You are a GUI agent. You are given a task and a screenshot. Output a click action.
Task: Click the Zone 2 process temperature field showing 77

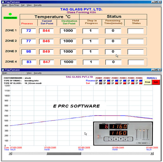(28, 41)
